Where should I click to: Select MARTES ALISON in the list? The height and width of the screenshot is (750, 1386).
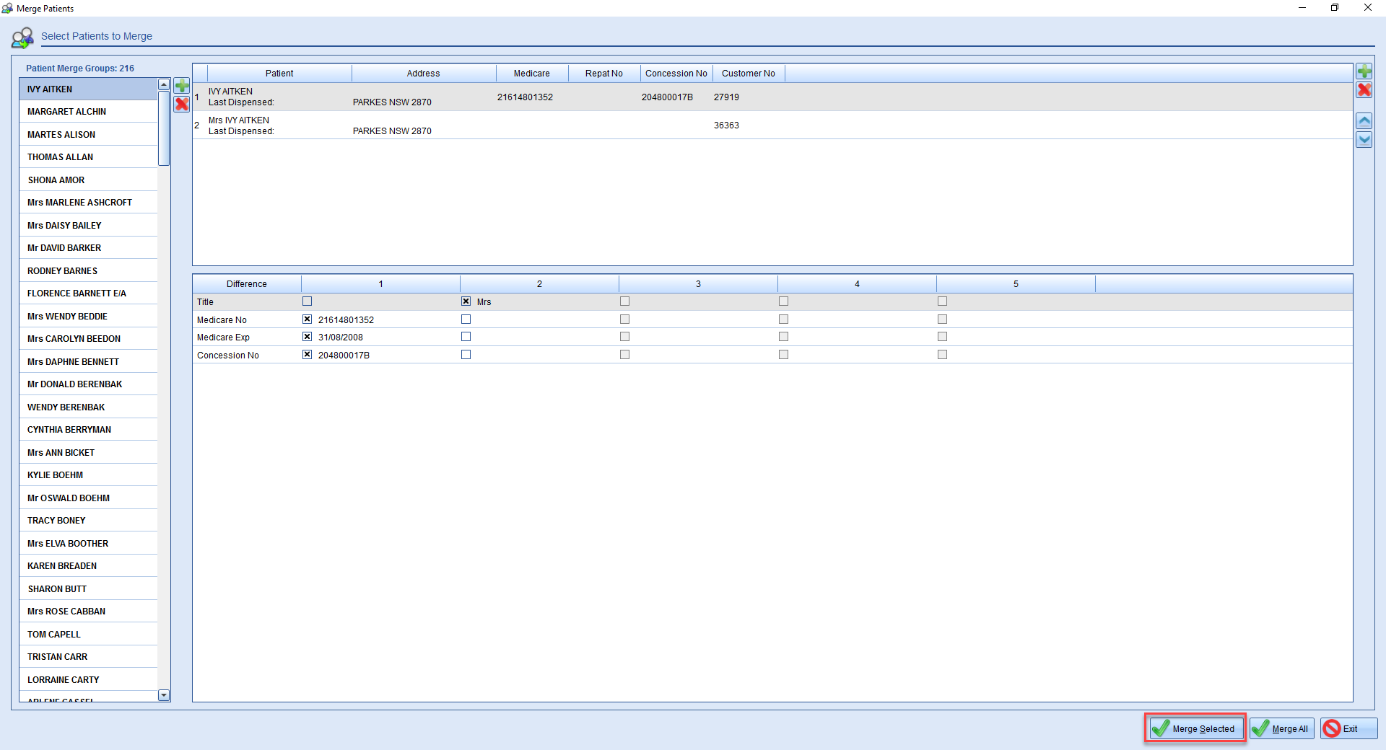click(88, 135)
